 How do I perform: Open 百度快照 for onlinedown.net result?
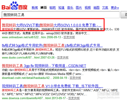point(69,37)
